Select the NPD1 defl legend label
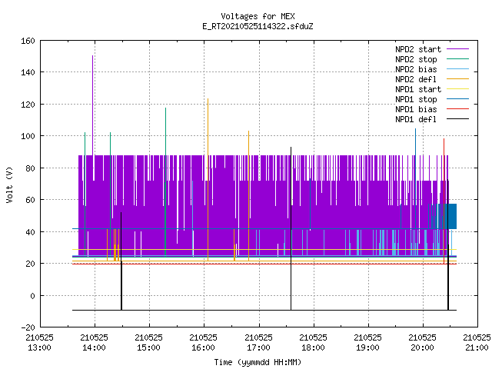Image resolution: width=492 pixels, height=369 pixels. [x=416, y=119]
